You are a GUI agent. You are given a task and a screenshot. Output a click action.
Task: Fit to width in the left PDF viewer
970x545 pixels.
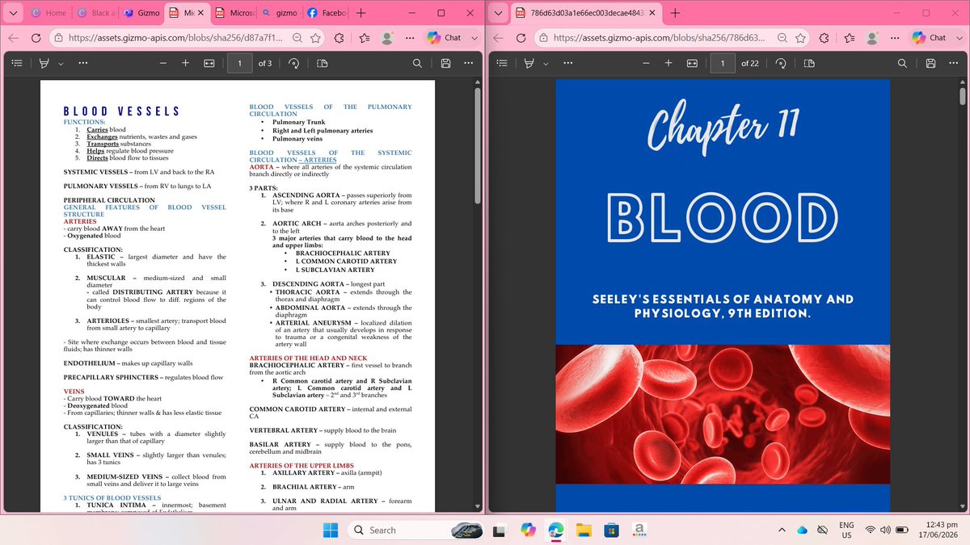point(209,63)
